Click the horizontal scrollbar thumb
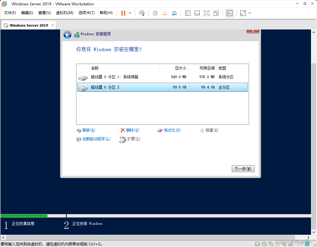 (x=150, y=237)
